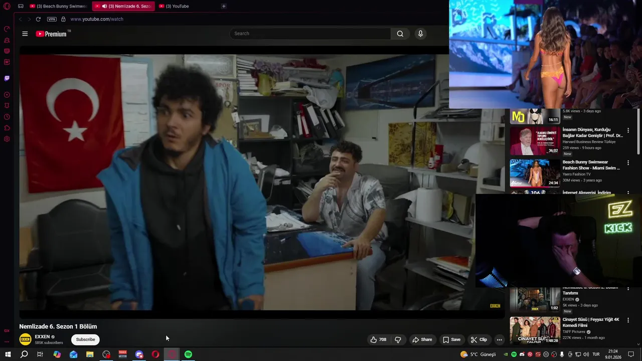The image size is (642, 361).
Task: Open Settings gear icon in Opera sidebar
Action: 7,139
